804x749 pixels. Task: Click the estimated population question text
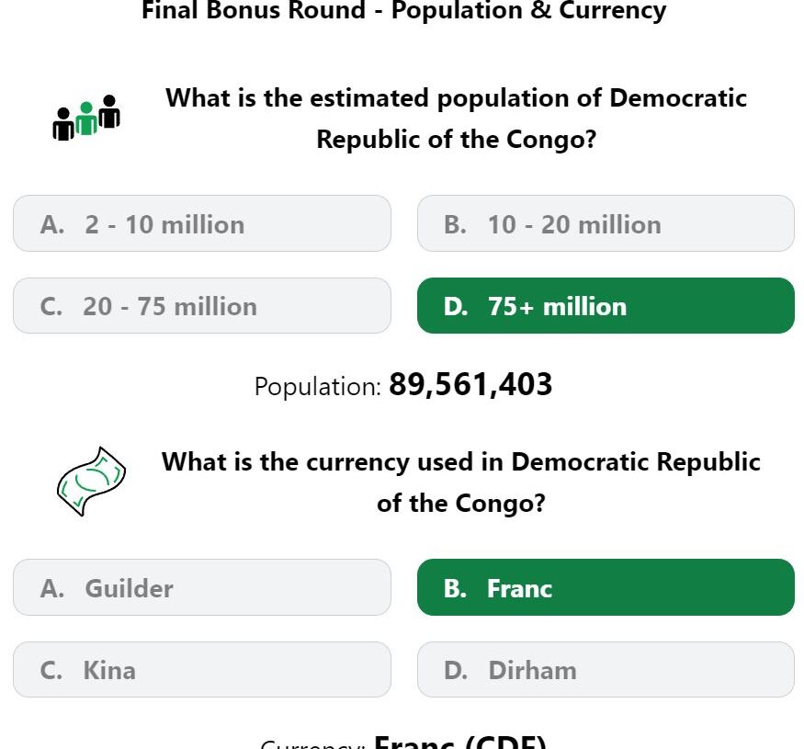pos(456,119)
